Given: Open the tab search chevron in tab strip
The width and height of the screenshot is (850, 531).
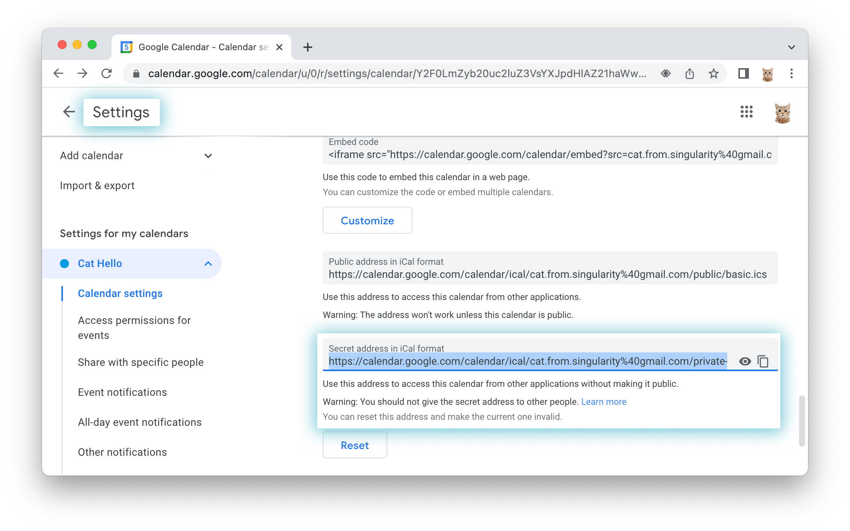Looking at the screenshot, I should click(791, 47).
